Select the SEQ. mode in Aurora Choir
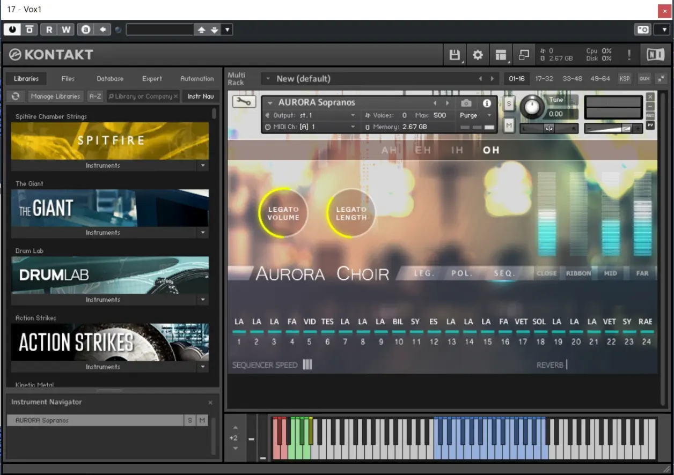 (504, 273)
